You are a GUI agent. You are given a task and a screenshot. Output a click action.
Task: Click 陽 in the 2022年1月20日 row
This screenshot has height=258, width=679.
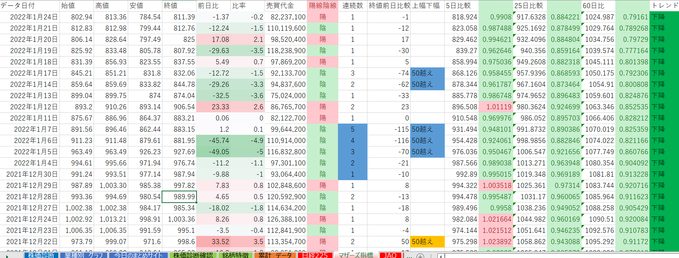[x=323, y=40]
